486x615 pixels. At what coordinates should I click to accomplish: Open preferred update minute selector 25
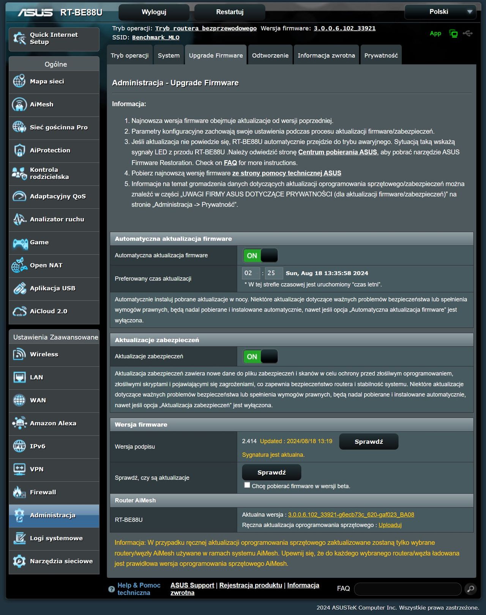tap(274, 273)
